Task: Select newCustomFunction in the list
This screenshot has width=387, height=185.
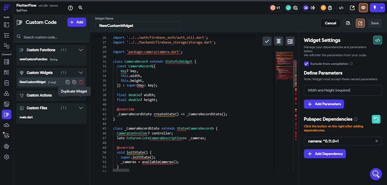Action: (33, 59)
